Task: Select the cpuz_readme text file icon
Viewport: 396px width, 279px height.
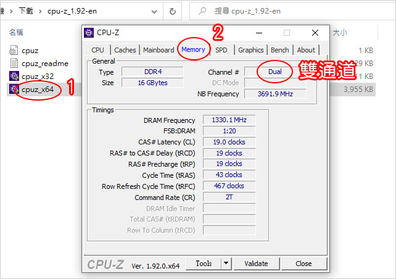Action: pos(14,63)
